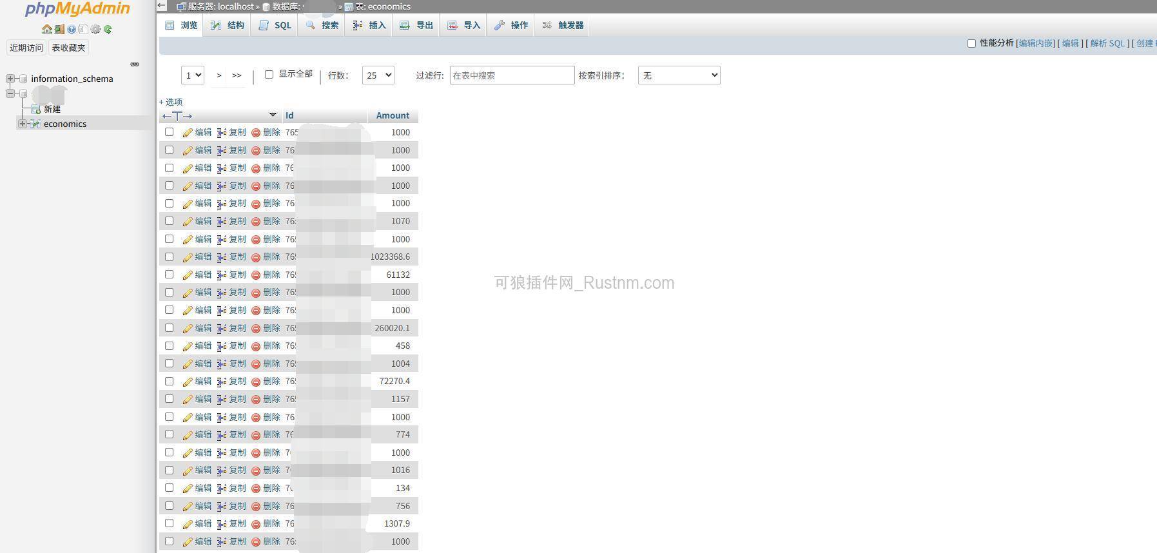Screen dimensions: 1157x553
Task: Open the 触发器 triggers tab
Action: click(563, 25)
